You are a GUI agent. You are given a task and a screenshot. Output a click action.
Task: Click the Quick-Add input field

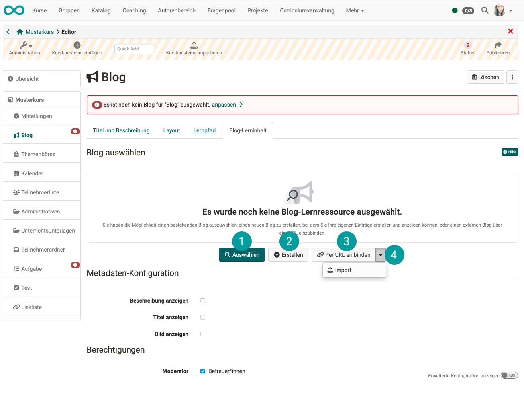tap(134, 49)
